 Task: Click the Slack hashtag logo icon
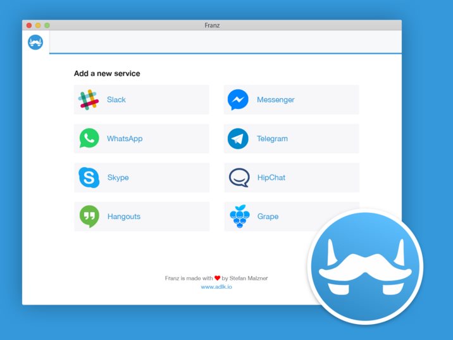pyautogui.click(x=89, y=100)
